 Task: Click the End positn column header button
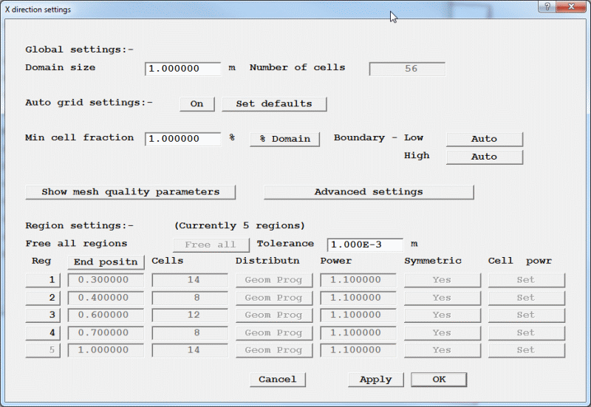(x=104, y=261)
